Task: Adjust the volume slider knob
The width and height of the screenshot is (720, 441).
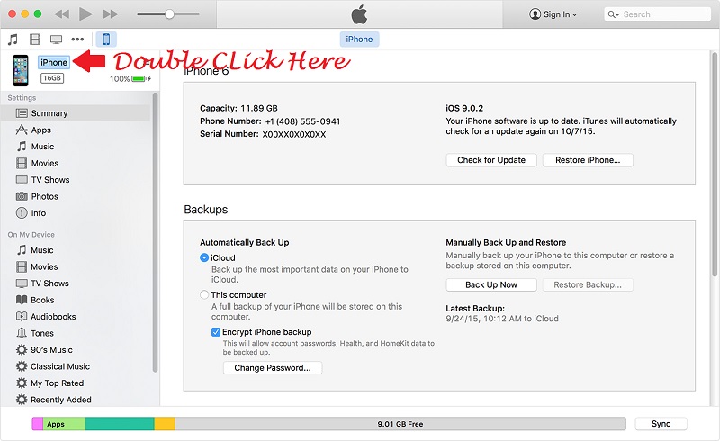Action: tap(169, 14)
